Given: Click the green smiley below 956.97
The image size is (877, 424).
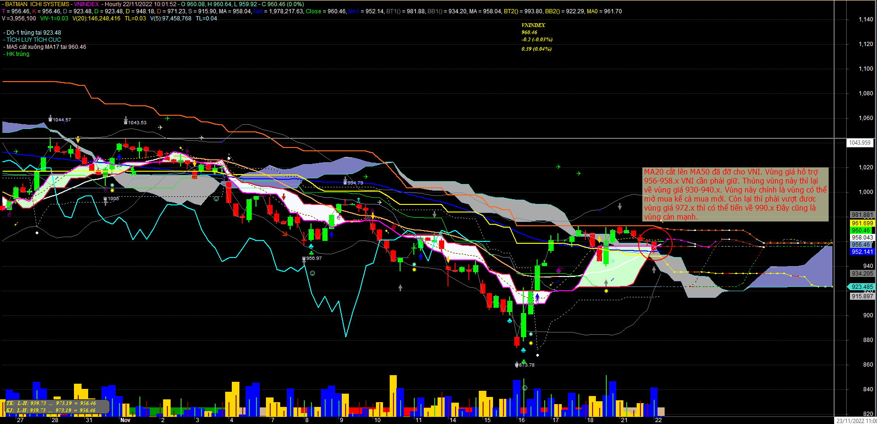Looking at the screenshot, I should (312, 273).
